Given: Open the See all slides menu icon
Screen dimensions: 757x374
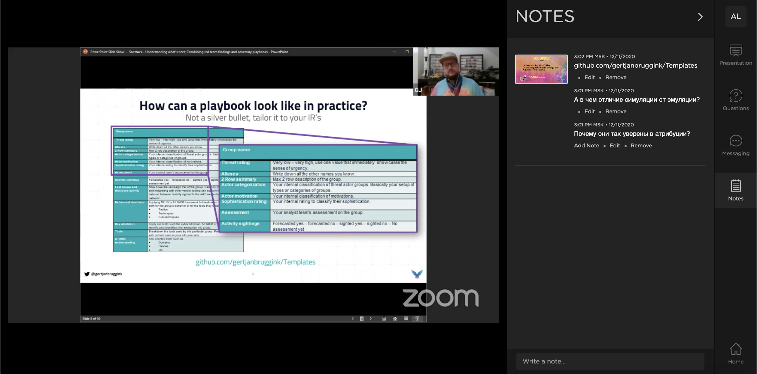Looking at the screenshot, I should coord(362,319).
